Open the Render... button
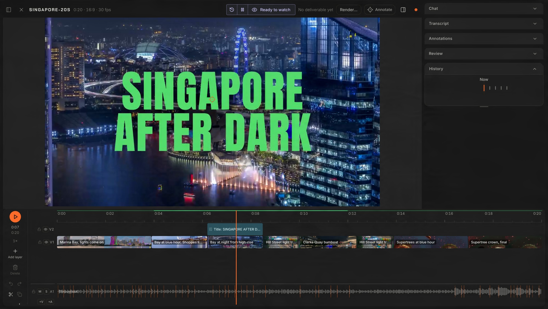 point(349,10)
